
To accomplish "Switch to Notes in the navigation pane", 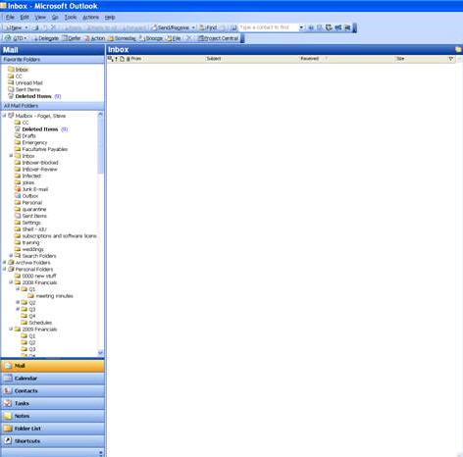I will (x=53, y=416).
